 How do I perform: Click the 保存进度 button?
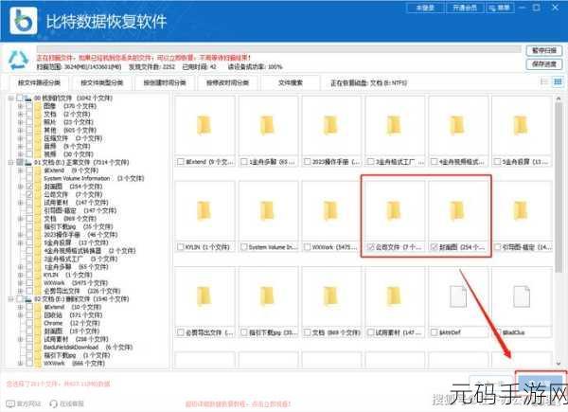click(544, 64)
